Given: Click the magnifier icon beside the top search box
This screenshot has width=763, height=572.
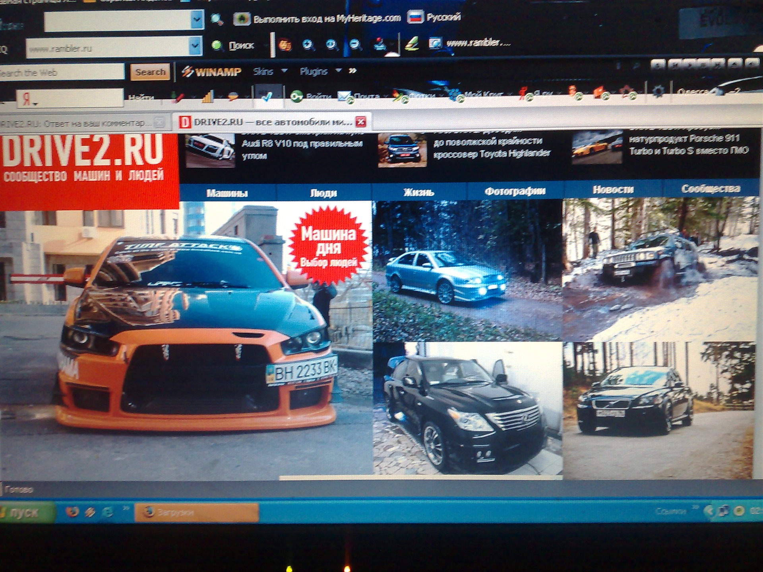Looking at the screenshot, I should (217, 19).
